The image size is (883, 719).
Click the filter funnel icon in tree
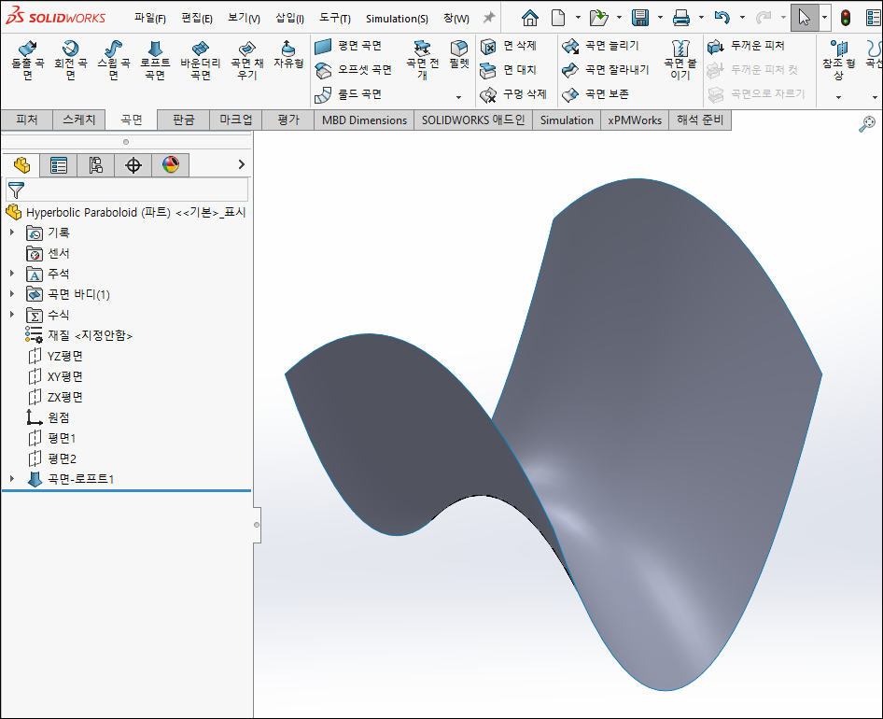[x=16, y=190]
